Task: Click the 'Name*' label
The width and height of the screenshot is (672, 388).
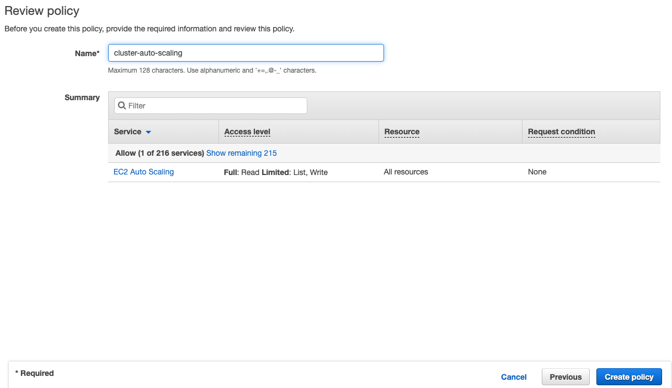Action: pos(87,53)
